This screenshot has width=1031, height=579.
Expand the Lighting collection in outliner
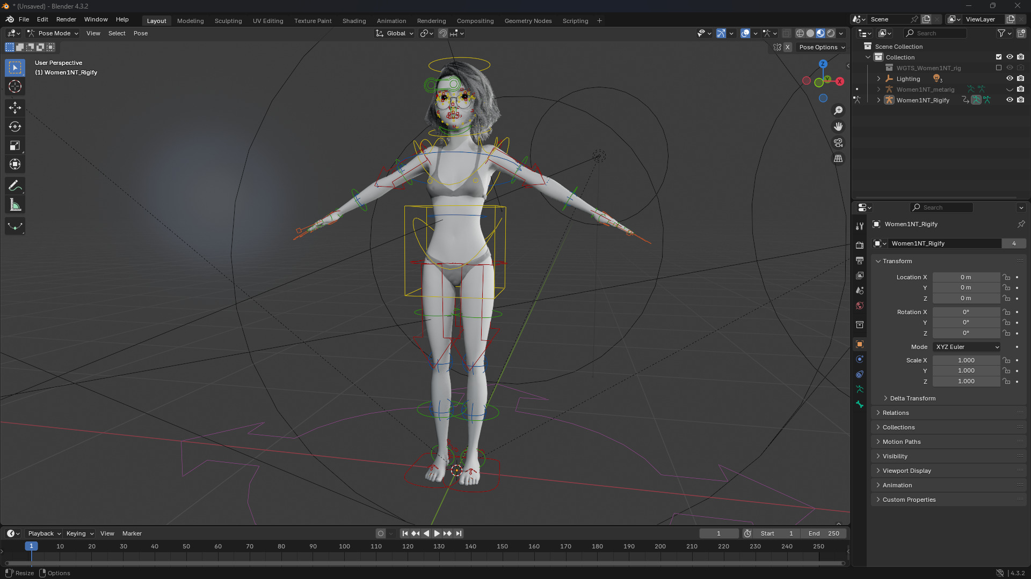tap(879, 79)
